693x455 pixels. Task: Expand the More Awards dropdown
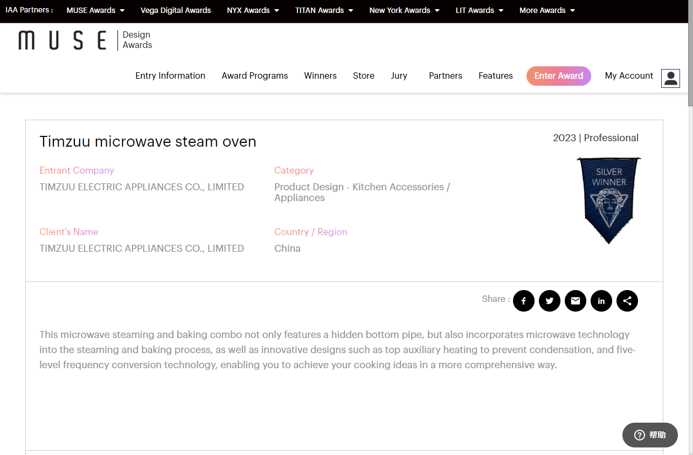click(547, 10)
